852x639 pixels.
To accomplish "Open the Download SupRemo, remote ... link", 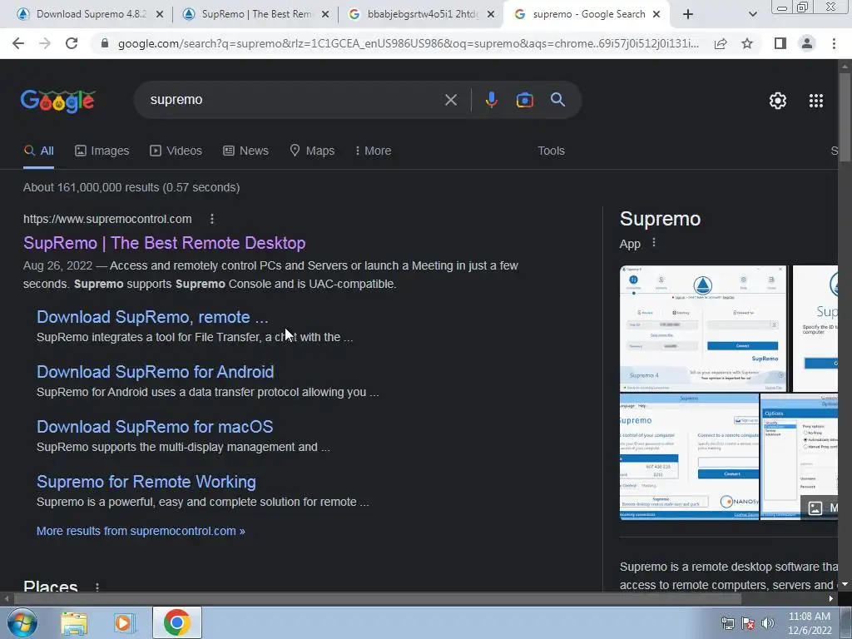I will (x=152, y=317).
